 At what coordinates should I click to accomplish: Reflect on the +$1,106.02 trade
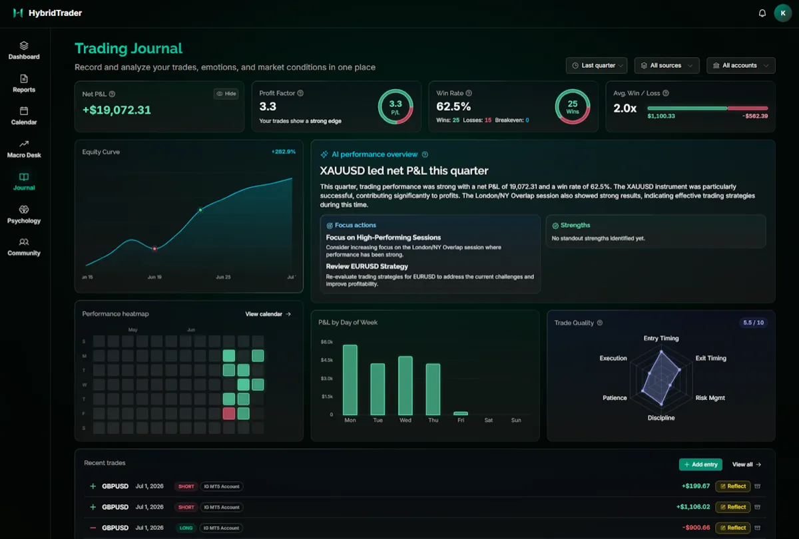[732, 507]
